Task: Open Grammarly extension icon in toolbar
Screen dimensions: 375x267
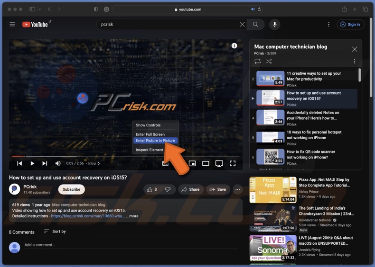Action: coord(106,9)
